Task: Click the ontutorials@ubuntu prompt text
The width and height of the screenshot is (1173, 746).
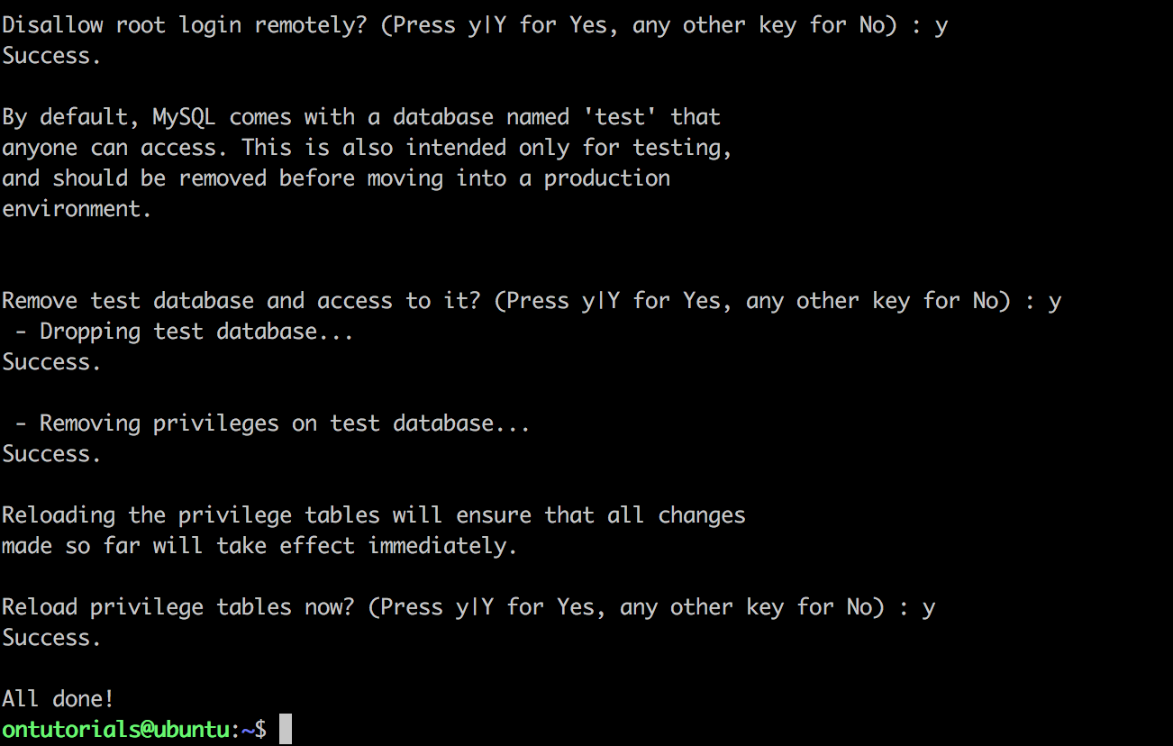Action: [115, 729]
